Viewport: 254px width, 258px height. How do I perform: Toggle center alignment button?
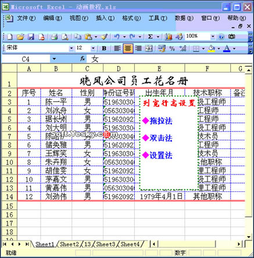128,48
